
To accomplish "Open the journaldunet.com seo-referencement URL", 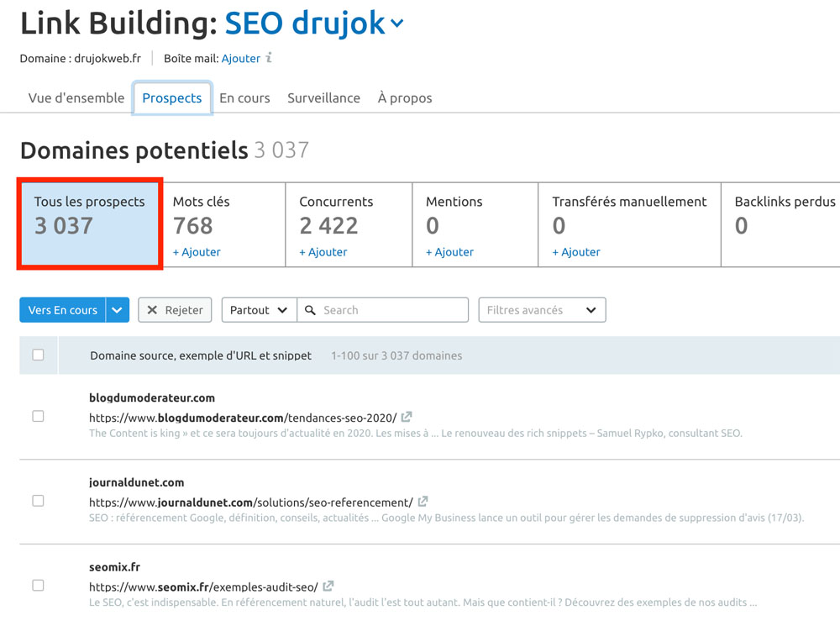I will pyautogui.click(x=250, y=502).
